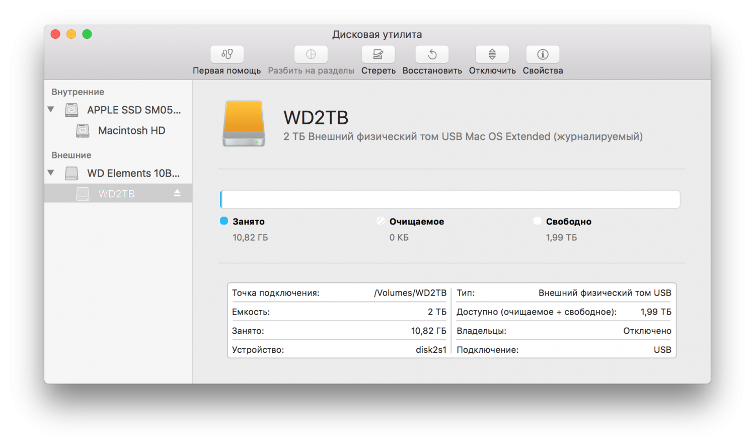755x447 pixels.
Task: Click the Unmount (Отключить) toolbar icon
Action: 492,54
